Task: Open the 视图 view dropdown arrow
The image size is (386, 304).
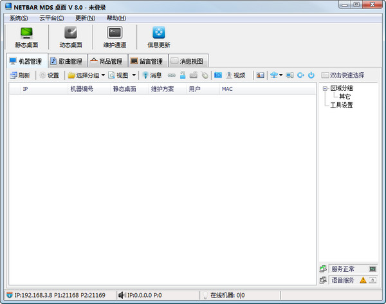Action: (134, 75)
